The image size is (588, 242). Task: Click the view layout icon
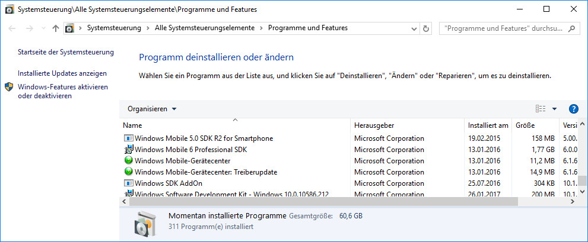click(541, 109)
